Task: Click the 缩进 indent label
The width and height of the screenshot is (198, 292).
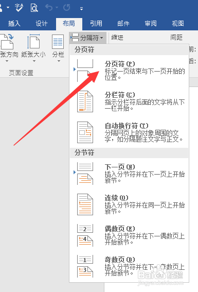Action: tap(117, 38)
